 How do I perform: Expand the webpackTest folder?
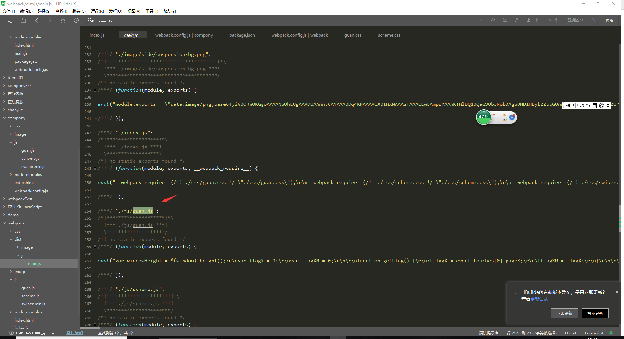(x=4, y=199)
